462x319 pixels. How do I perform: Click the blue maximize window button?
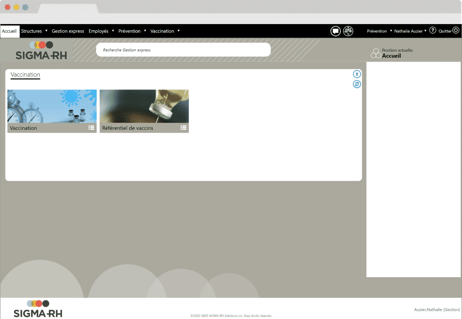coord(25,7)
